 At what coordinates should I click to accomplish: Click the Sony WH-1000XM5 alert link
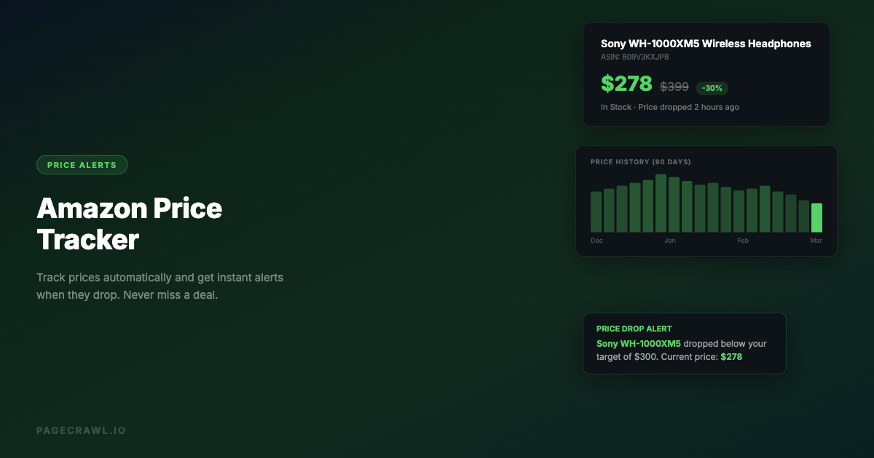click(x=639, y=343)
